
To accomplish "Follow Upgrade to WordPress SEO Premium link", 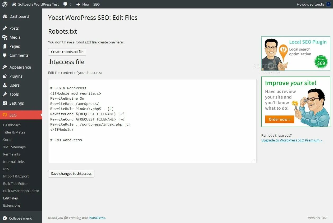I will [x=291, y=140].
